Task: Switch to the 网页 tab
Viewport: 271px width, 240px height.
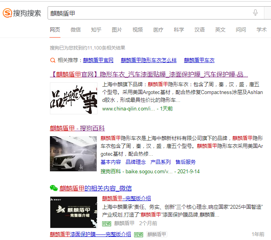Action: pos(55,30)
